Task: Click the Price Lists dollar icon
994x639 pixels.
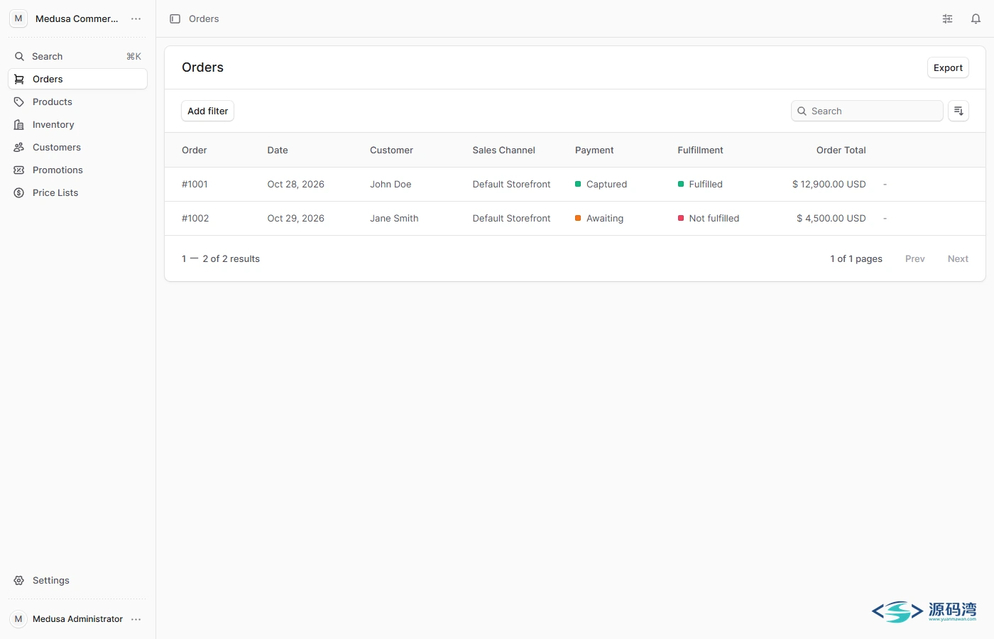Action: pos(19,193)
